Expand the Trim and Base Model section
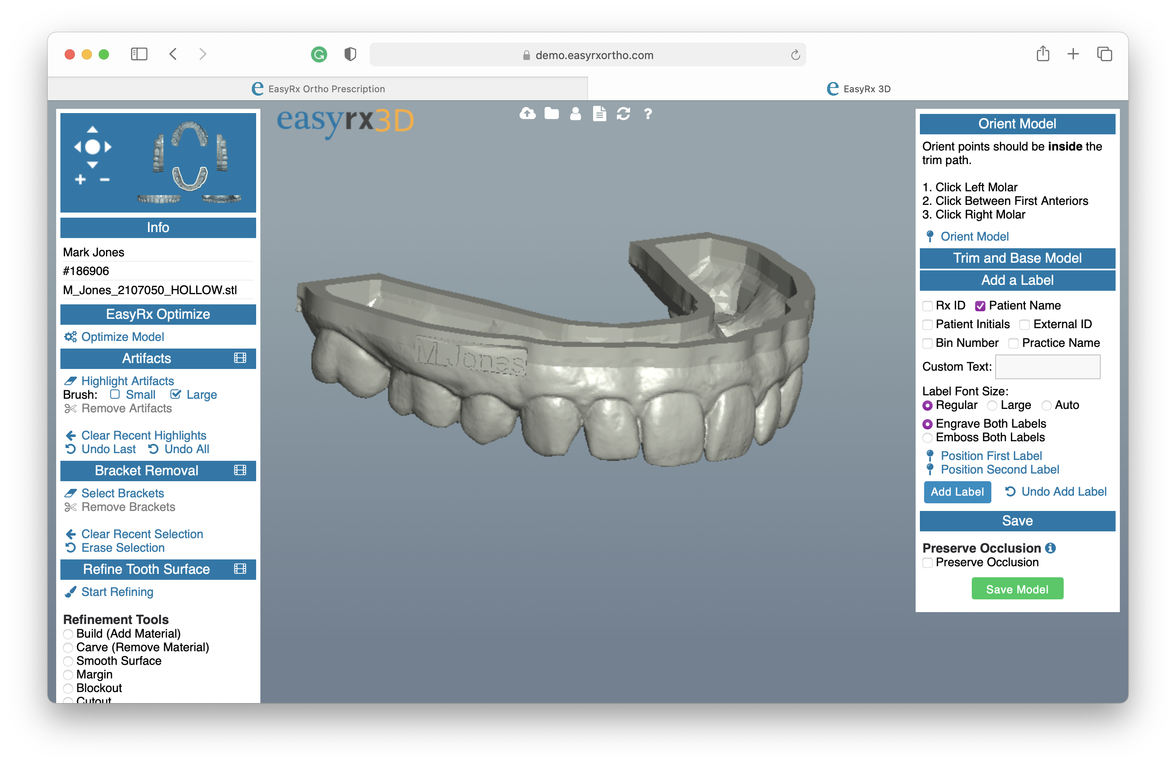This screenshot has width=1176, height=766. click(x=1017, y=258)
